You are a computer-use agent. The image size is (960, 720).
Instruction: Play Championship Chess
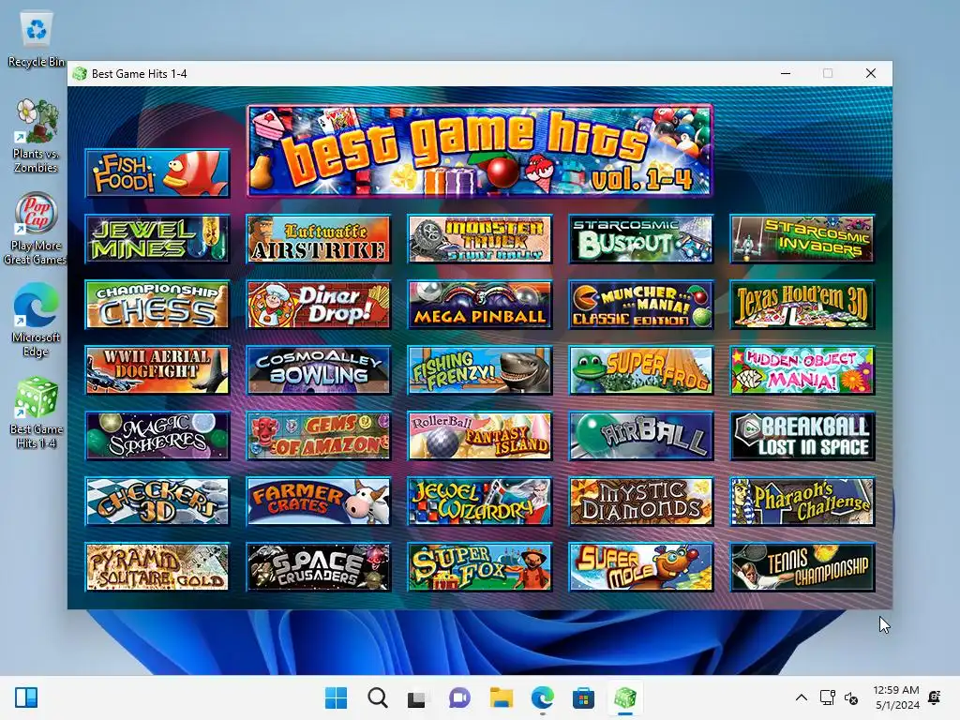[157, 305]
